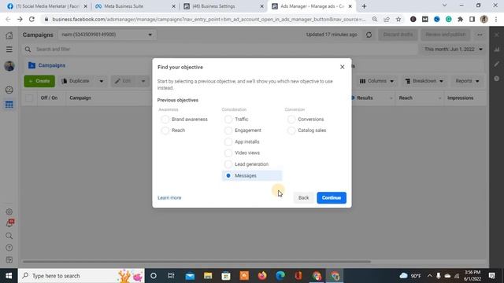
Task: Open the ad account selector dropdown
Action: pos(107,35)
